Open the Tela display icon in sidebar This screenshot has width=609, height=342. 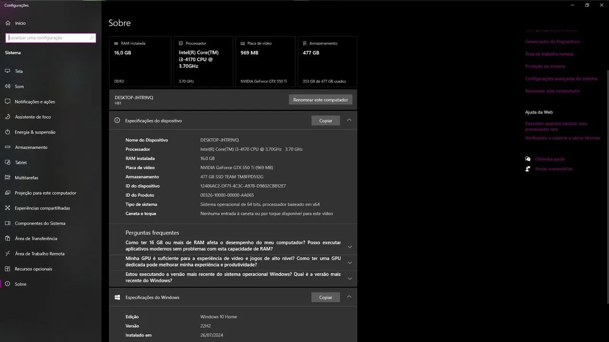(x=8, y=71)
